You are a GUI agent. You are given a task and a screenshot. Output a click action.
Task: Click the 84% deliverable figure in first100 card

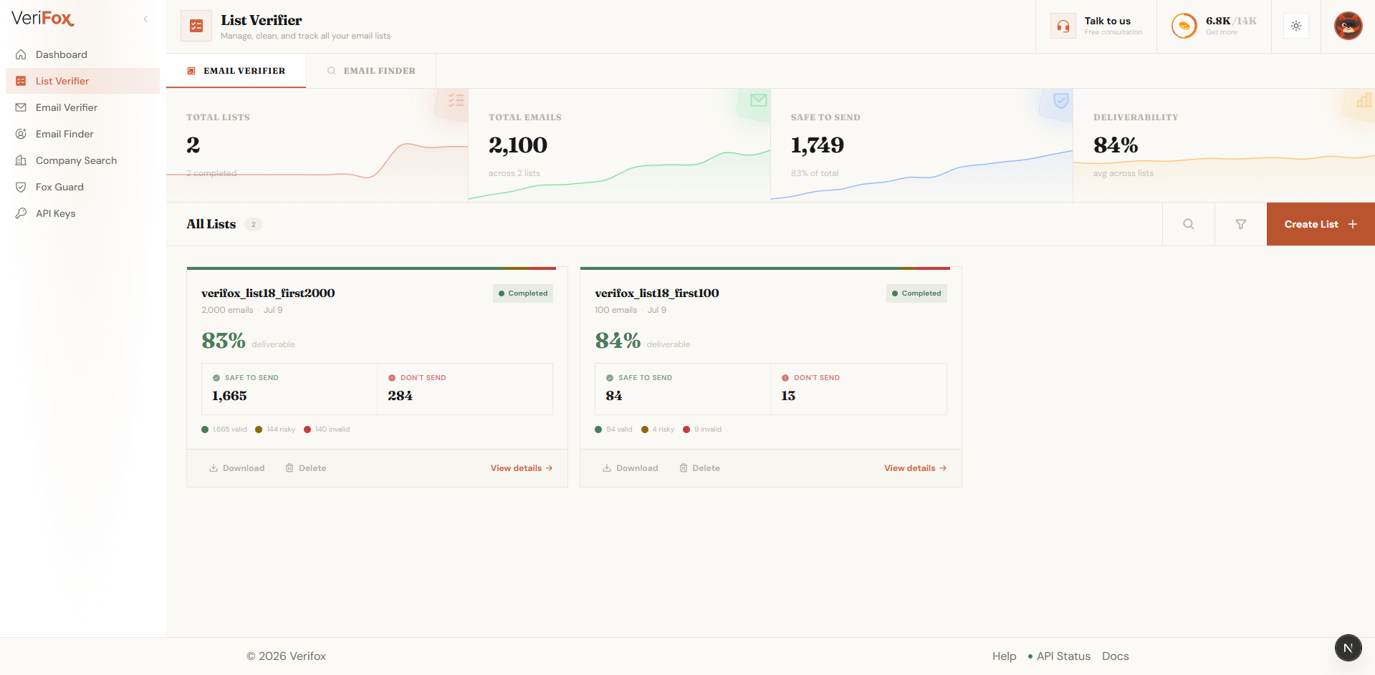[618, 341]
